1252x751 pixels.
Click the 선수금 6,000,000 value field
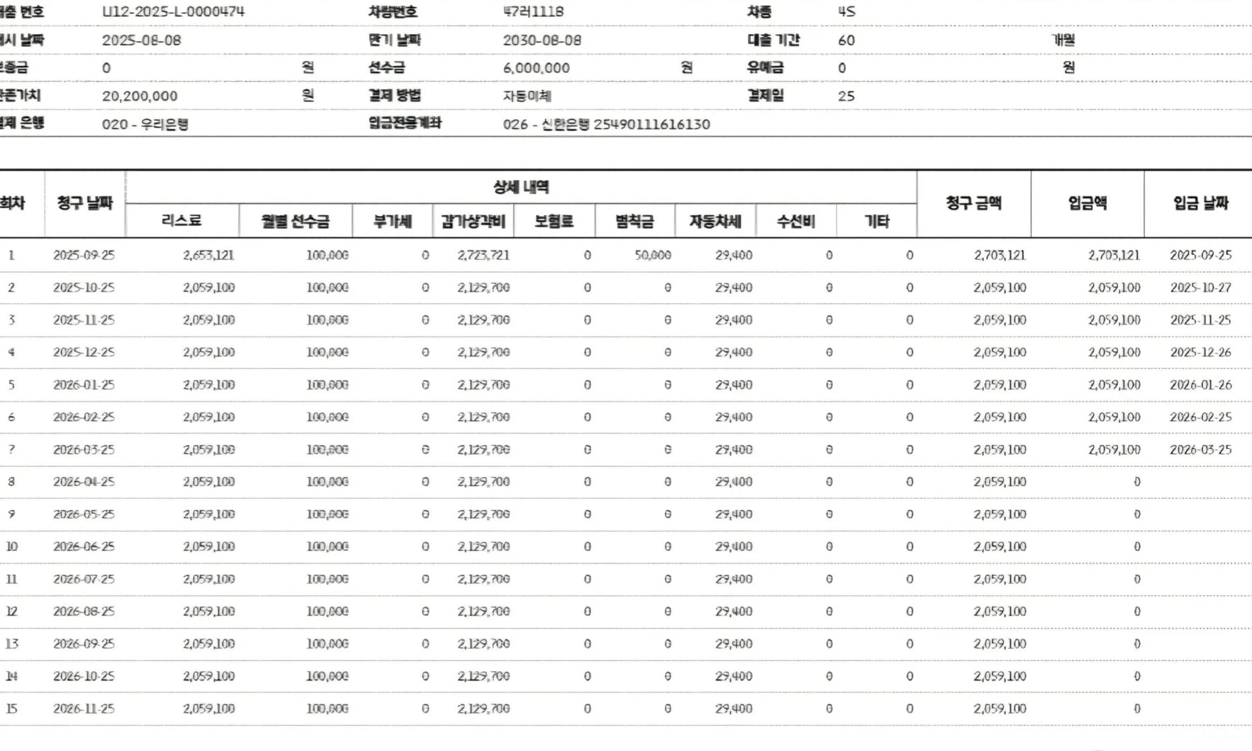coord(536,68)
